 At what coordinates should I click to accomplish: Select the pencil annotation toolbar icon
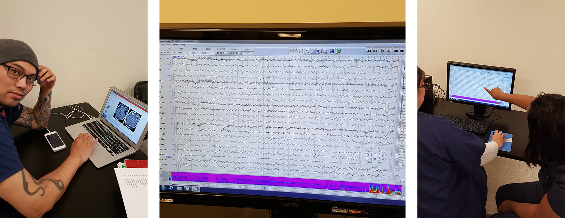click(x=307, y=51)
